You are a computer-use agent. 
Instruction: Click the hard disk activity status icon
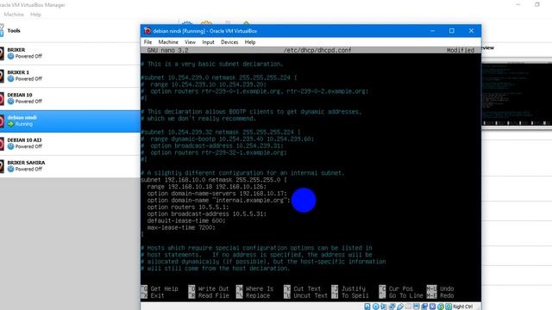tap(367, 307)
